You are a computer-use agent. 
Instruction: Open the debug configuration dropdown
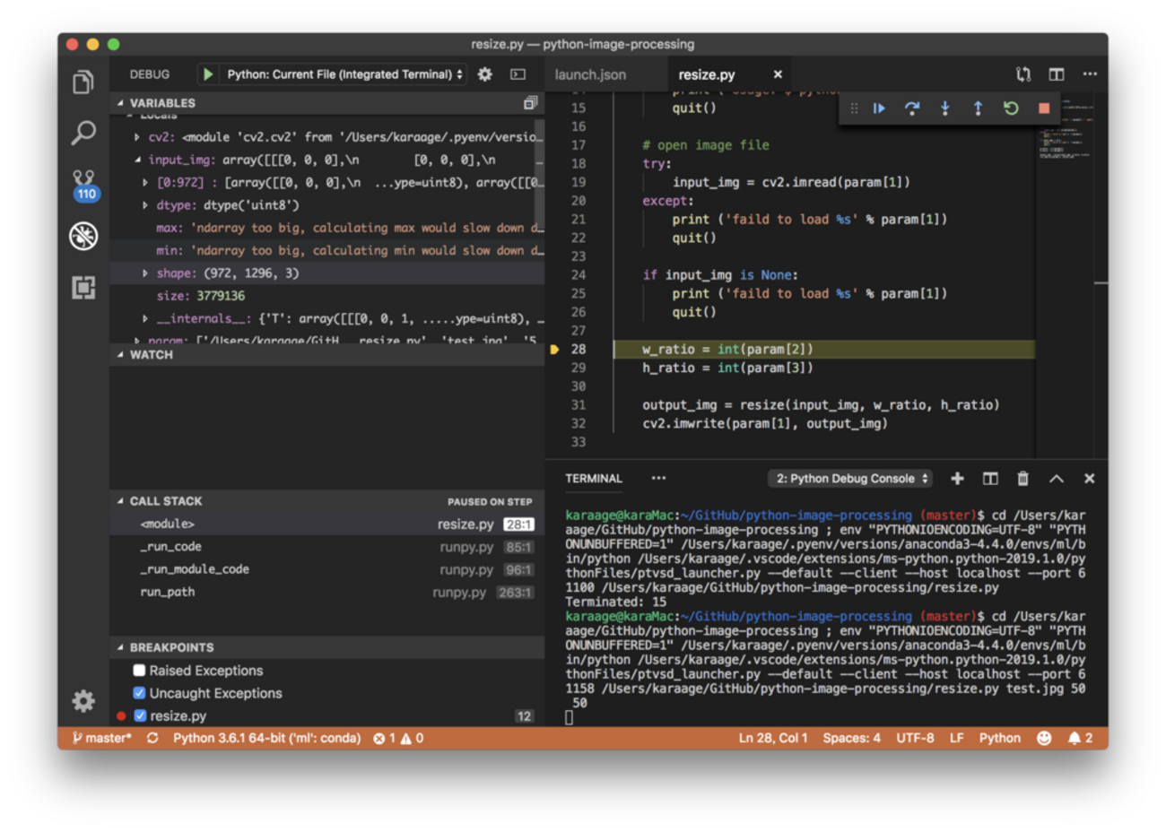coord(344,74)
